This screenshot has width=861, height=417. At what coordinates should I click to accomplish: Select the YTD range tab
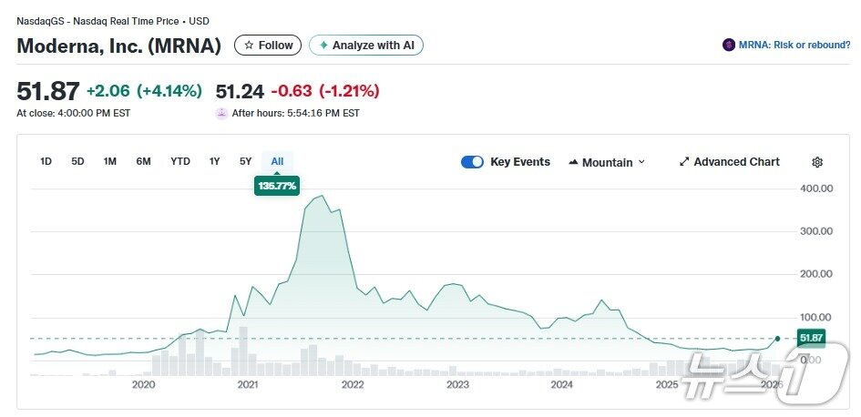pyautogui.click(x=180, y=161)
